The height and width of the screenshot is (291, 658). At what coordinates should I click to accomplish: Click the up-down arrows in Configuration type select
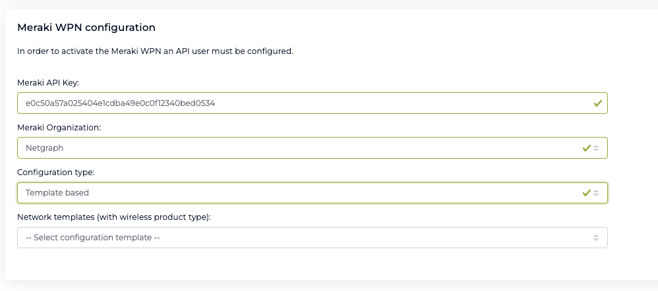[596, 193]
